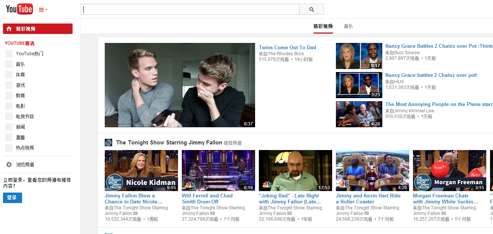The width and height of the screenshot is (493, 234).
Task: Open thumbnail of Nancy Grace video 9:17
Action: click(359, 56)
